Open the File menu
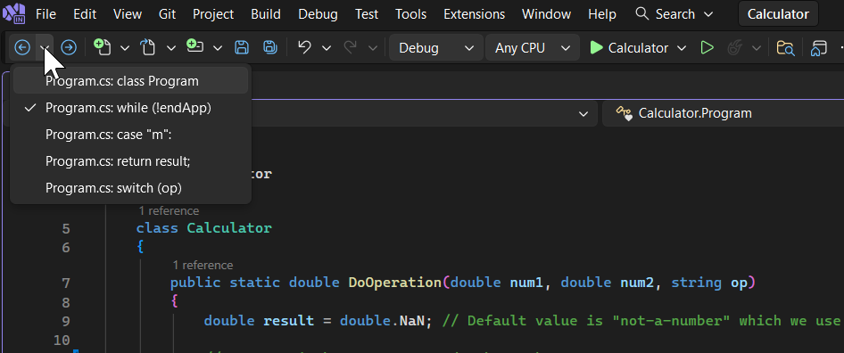Image resolution: width=844 pixels, height=353 pixels. (46, 14)
